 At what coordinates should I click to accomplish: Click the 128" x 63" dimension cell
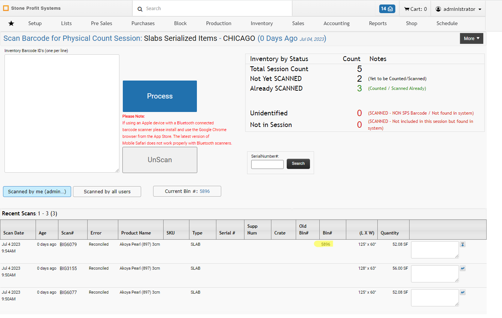pos(367,269)
